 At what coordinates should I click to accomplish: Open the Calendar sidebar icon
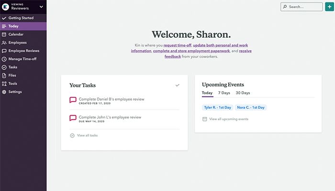pyautogui.click(x=4, y=34)
